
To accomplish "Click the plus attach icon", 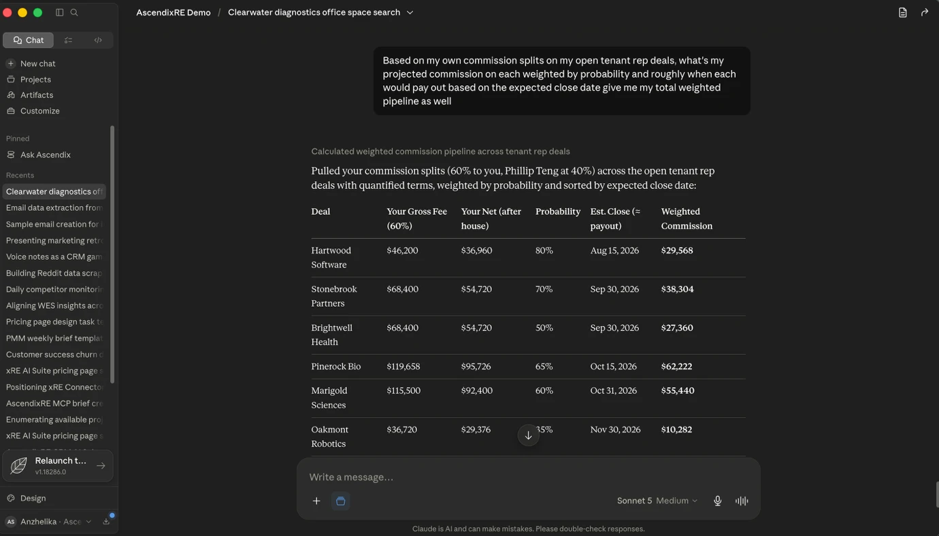I will pos(316,501).
